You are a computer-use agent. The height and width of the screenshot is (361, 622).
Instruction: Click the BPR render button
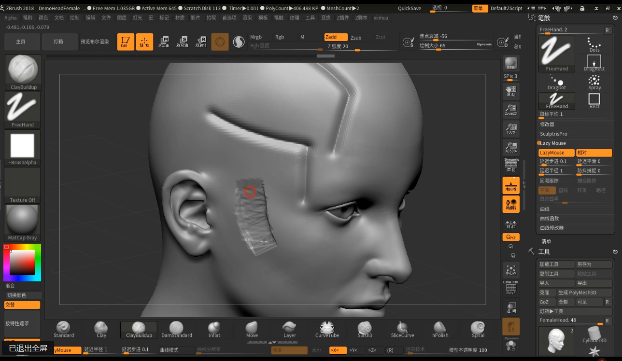(511, 63)
